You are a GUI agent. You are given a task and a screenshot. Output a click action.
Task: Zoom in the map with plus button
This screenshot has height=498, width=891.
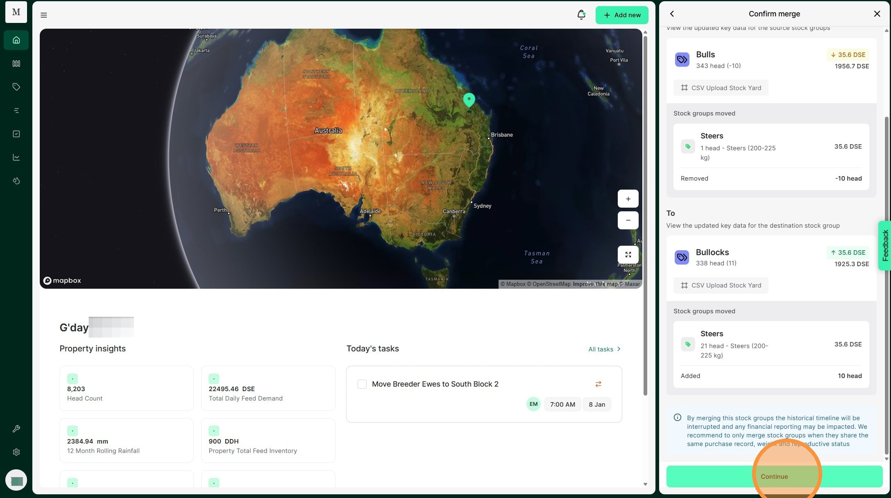pos(628,199)
